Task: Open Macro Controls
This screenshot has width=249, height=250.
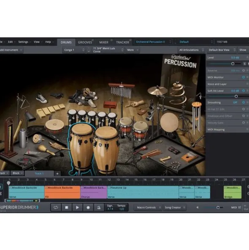Action: point(148,207)
